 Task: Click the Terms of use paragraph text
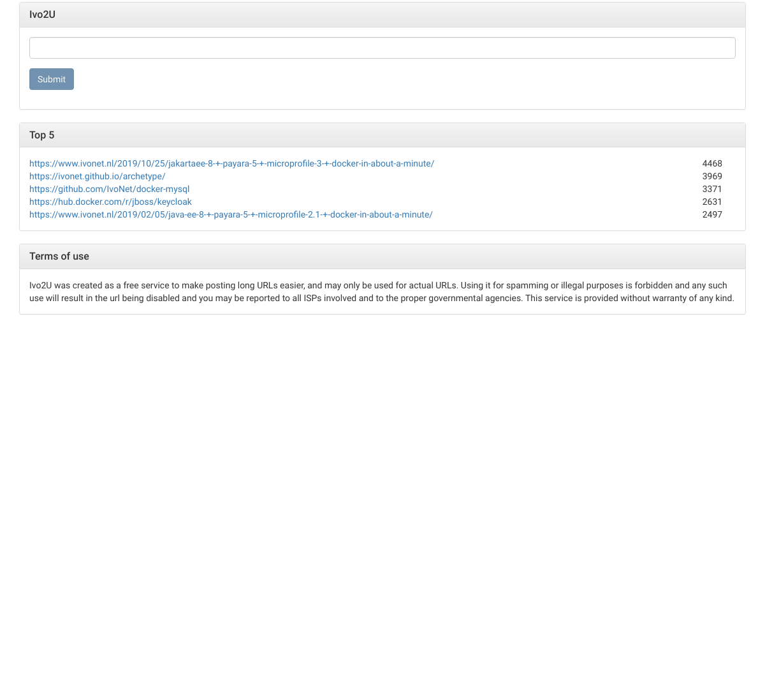coord(382,292)
